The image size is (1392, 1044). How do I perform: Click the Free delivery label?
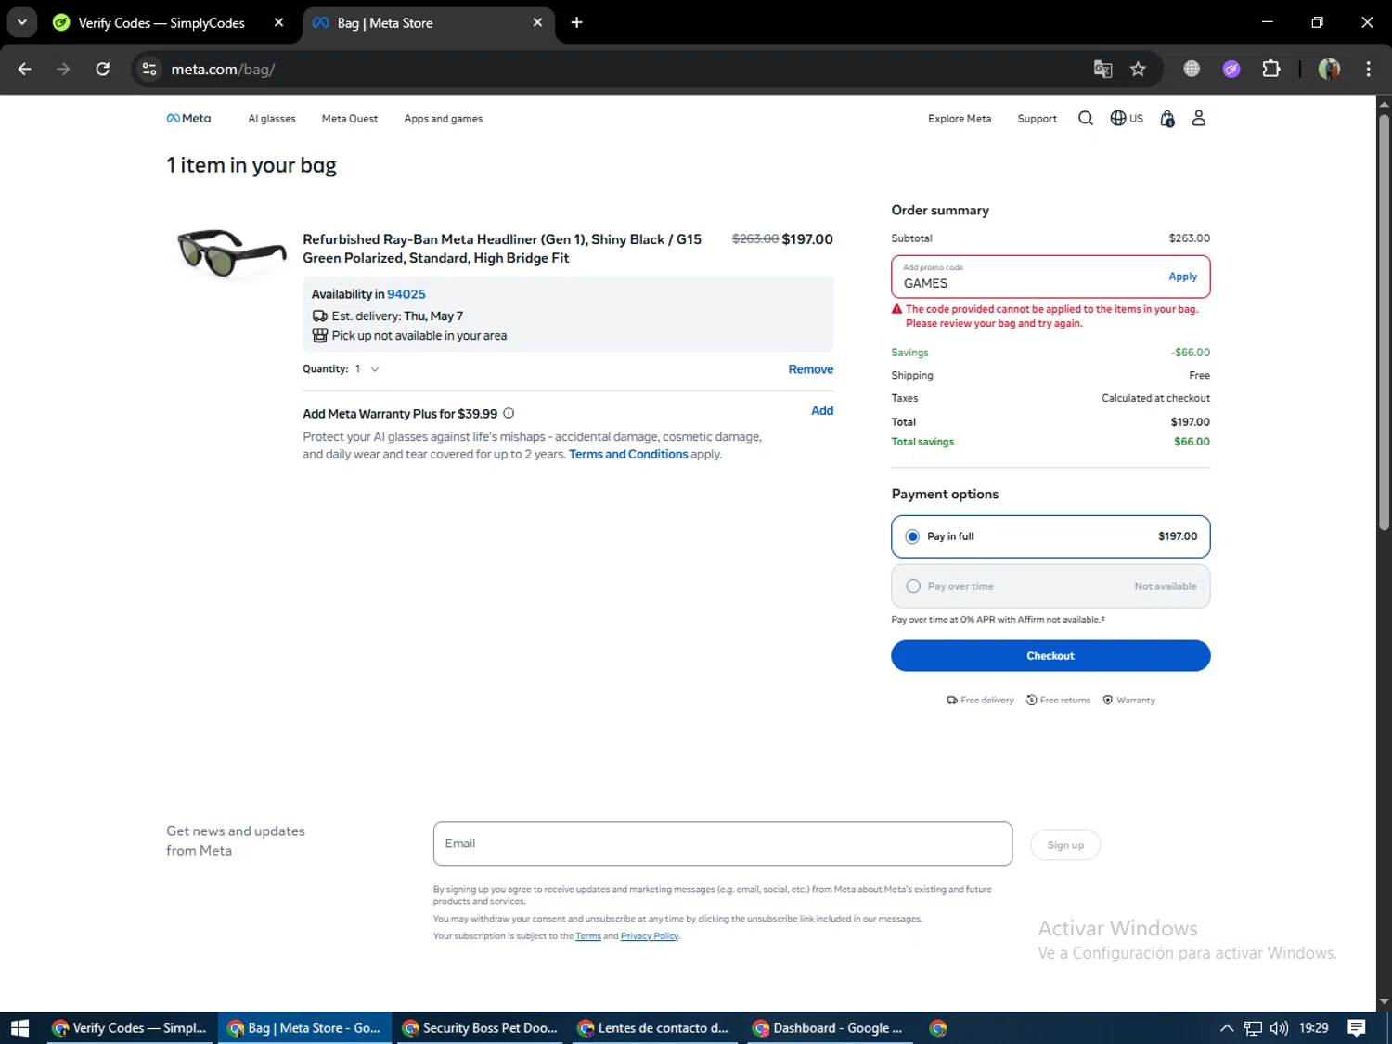(x=980, y=701)
